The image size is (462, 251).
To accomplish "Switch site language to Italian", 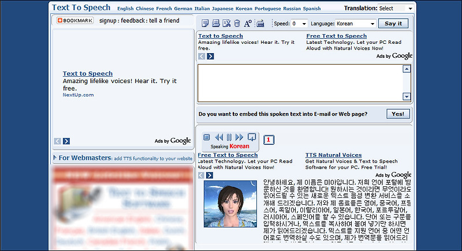I will tap(202, 9).
